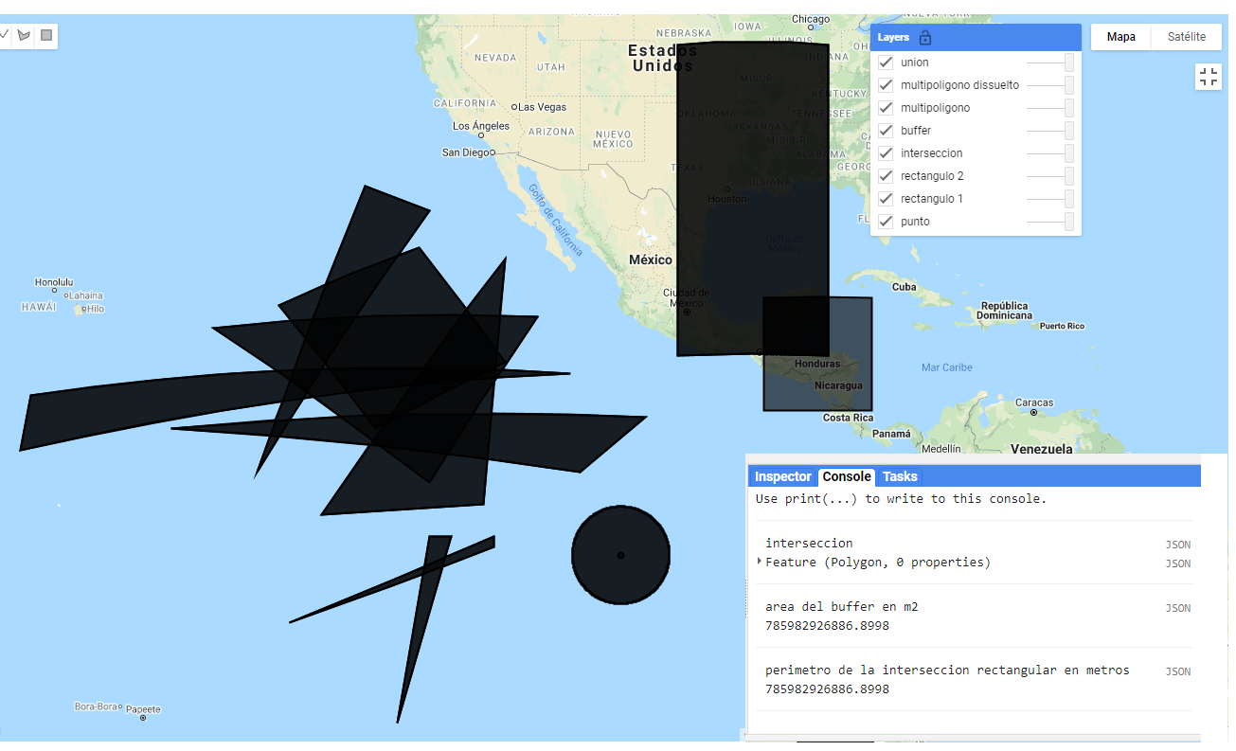Screen dimensions: 1236x751
Task: Click the 'Use print(...)' console hint
Action: [x=902, y=498]
